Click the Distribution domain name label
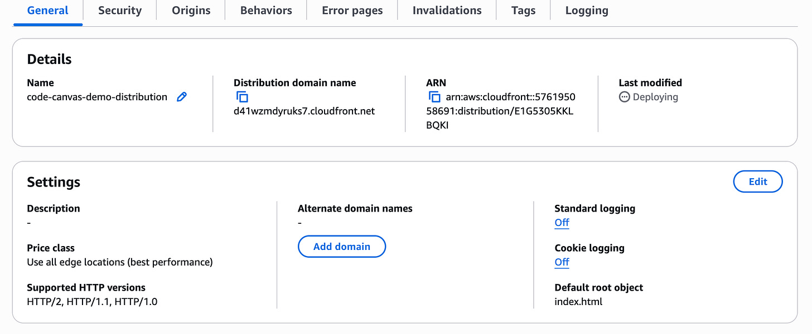The image size is (812, 334). point(295,83)
